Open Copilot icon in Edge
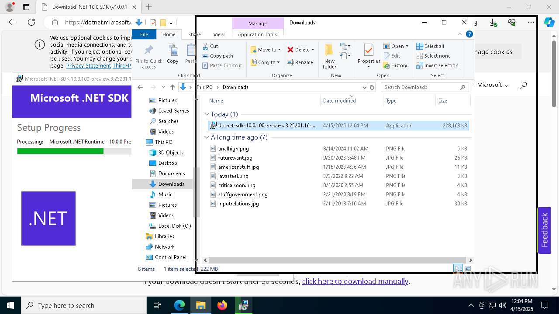Image resolution: width=559 pixels, height=314 pixels. tap(549, 22)
